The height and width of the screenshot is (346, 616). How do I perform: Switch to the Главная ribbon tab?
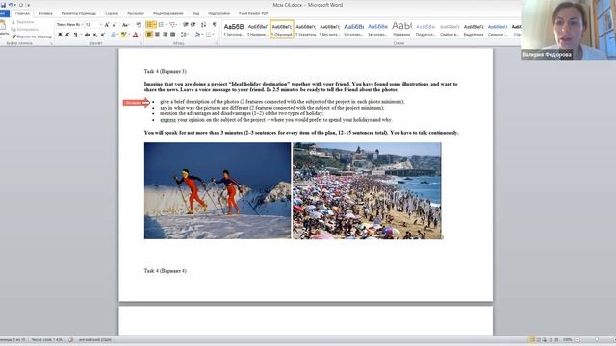[22, 13]
